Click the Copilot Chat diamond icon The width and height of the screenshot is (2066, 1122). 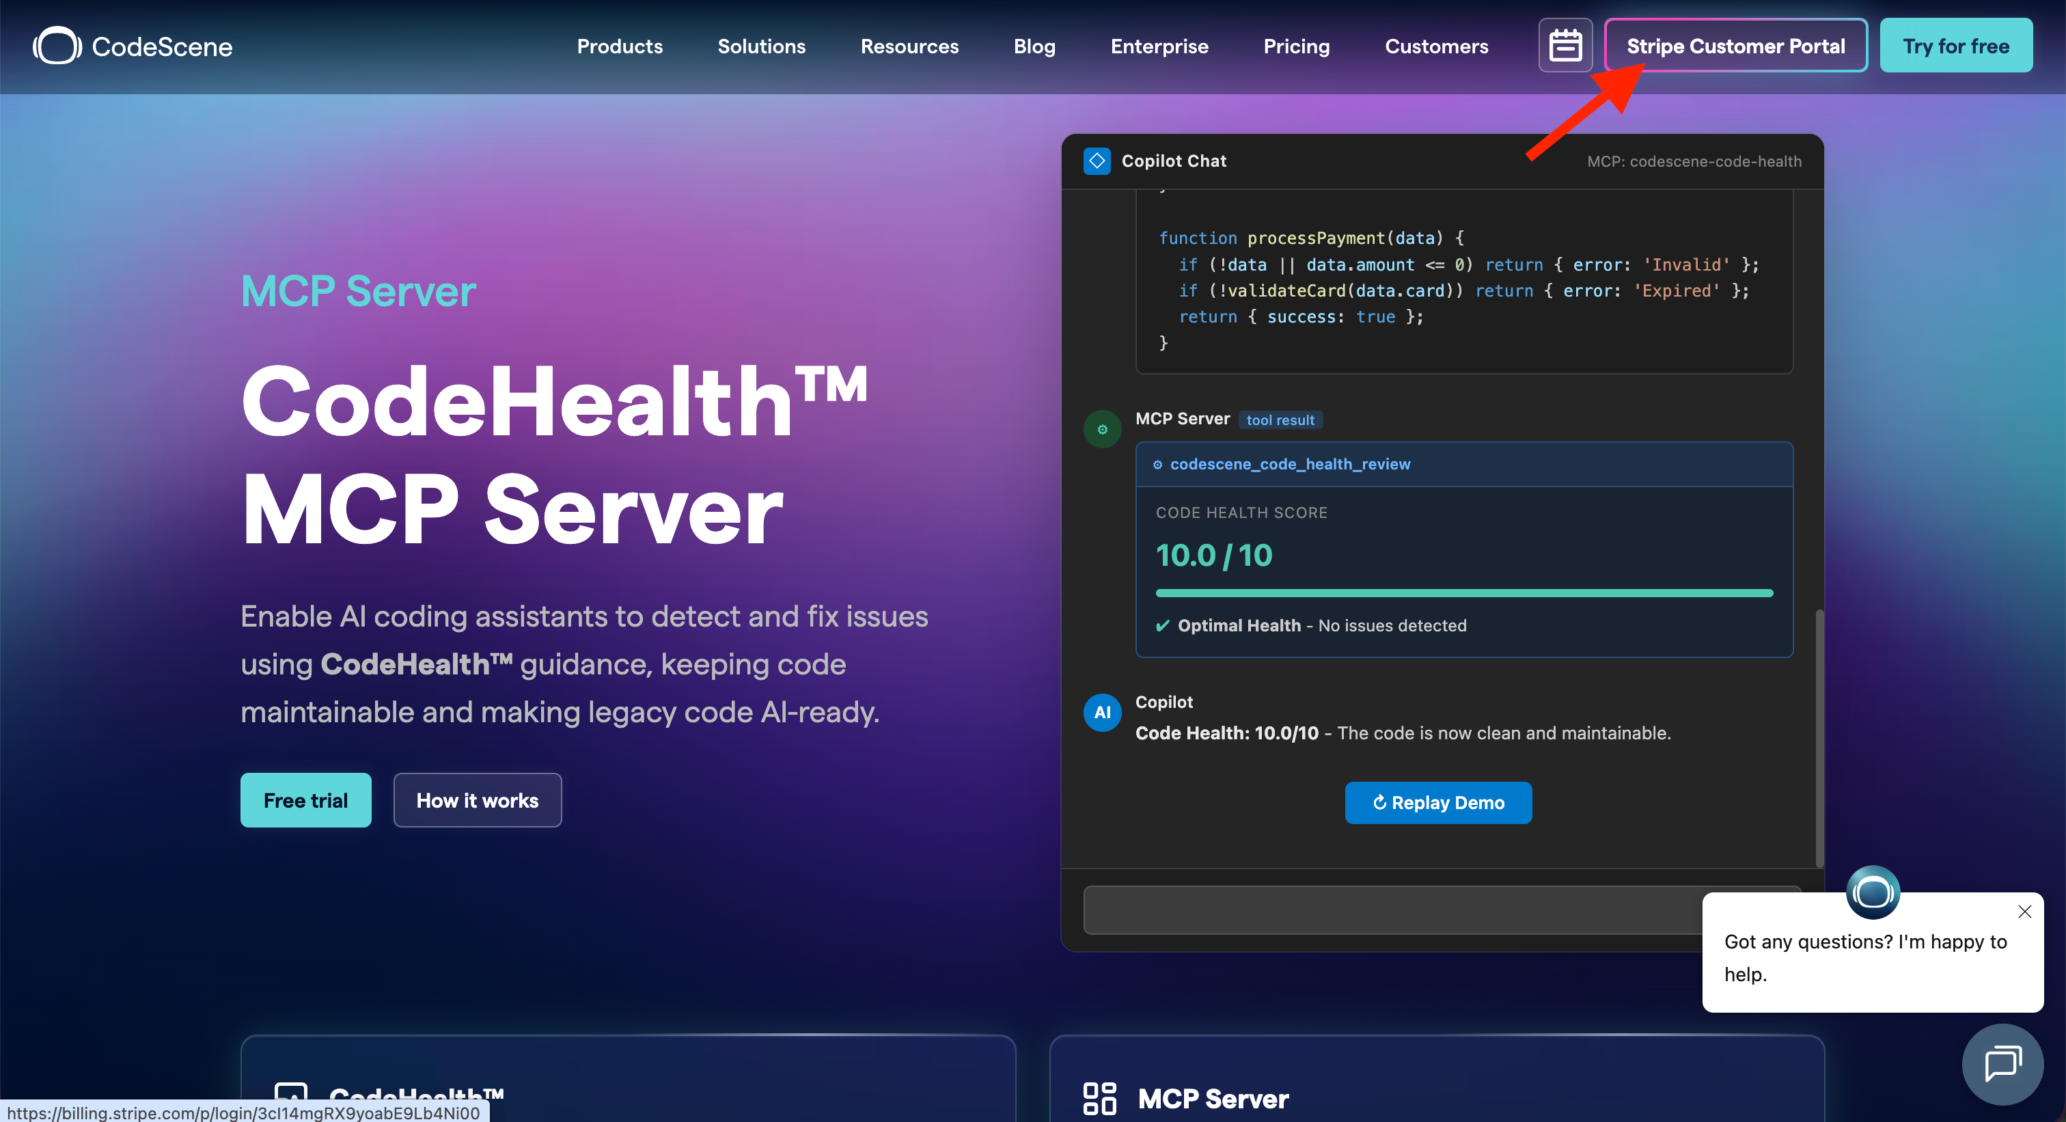click(x=1097, y=161)
